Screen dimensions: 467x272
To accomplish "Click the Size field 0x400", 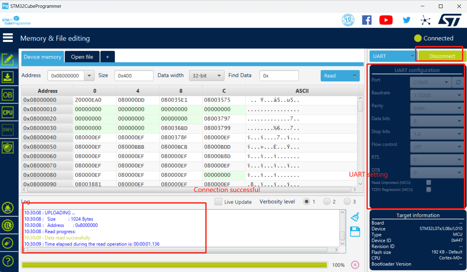I will pos(134,76).
